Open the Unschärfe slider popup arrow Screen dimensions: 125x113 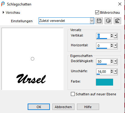point(115,72)
